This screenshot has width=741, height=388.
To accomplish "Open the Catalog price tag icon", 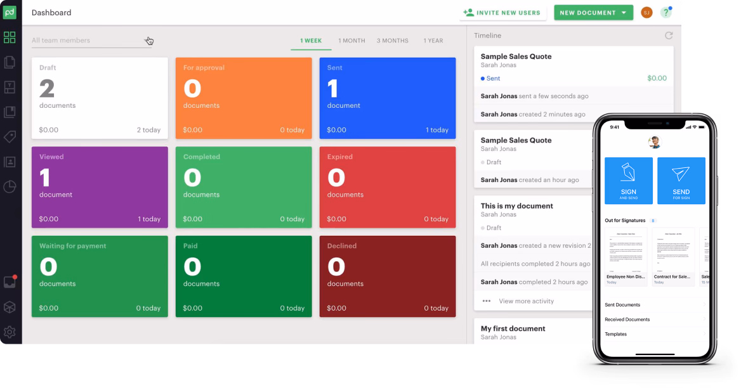I will pyautogui.click(x=10, y=137).
